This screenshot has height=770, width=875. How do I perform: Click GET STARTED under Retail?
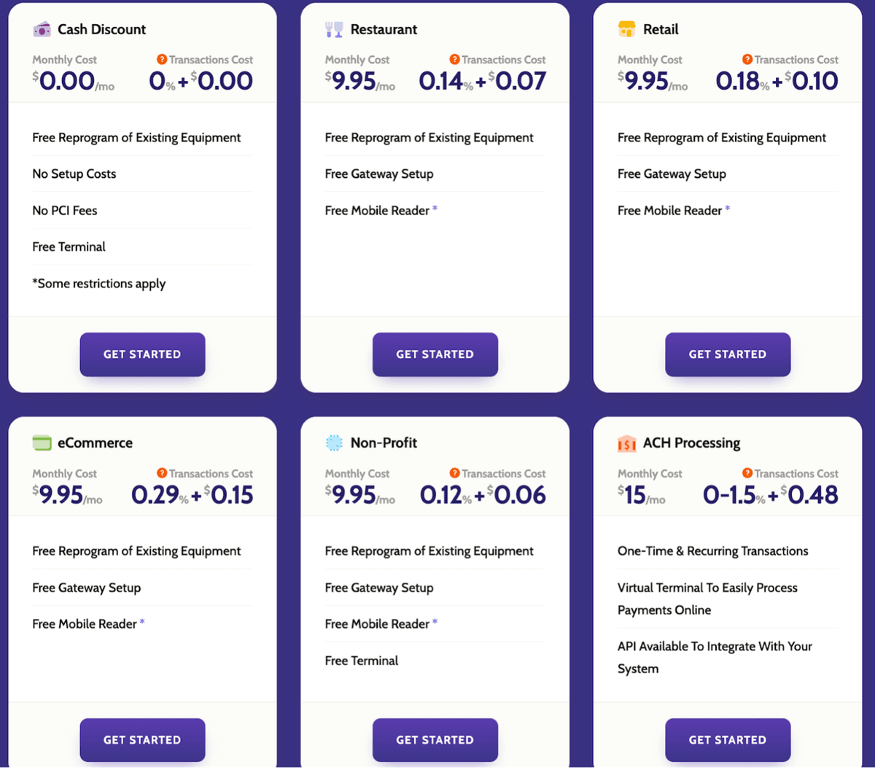(x=727, y=354)
